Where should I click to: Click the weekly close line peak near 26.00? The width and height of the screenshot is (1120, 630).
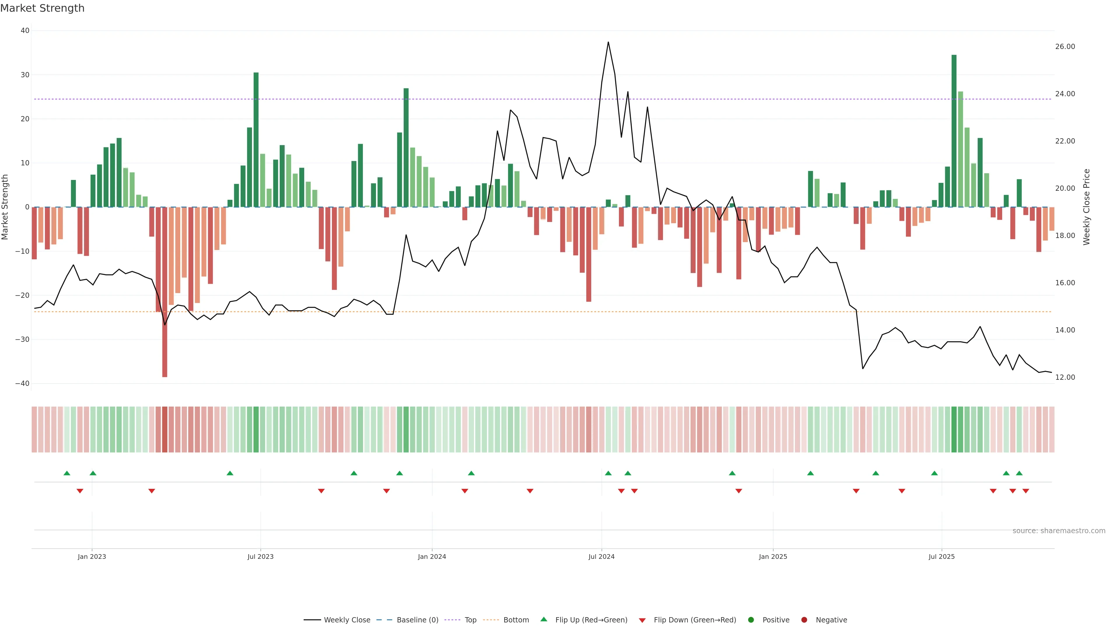tap(608, 43)
